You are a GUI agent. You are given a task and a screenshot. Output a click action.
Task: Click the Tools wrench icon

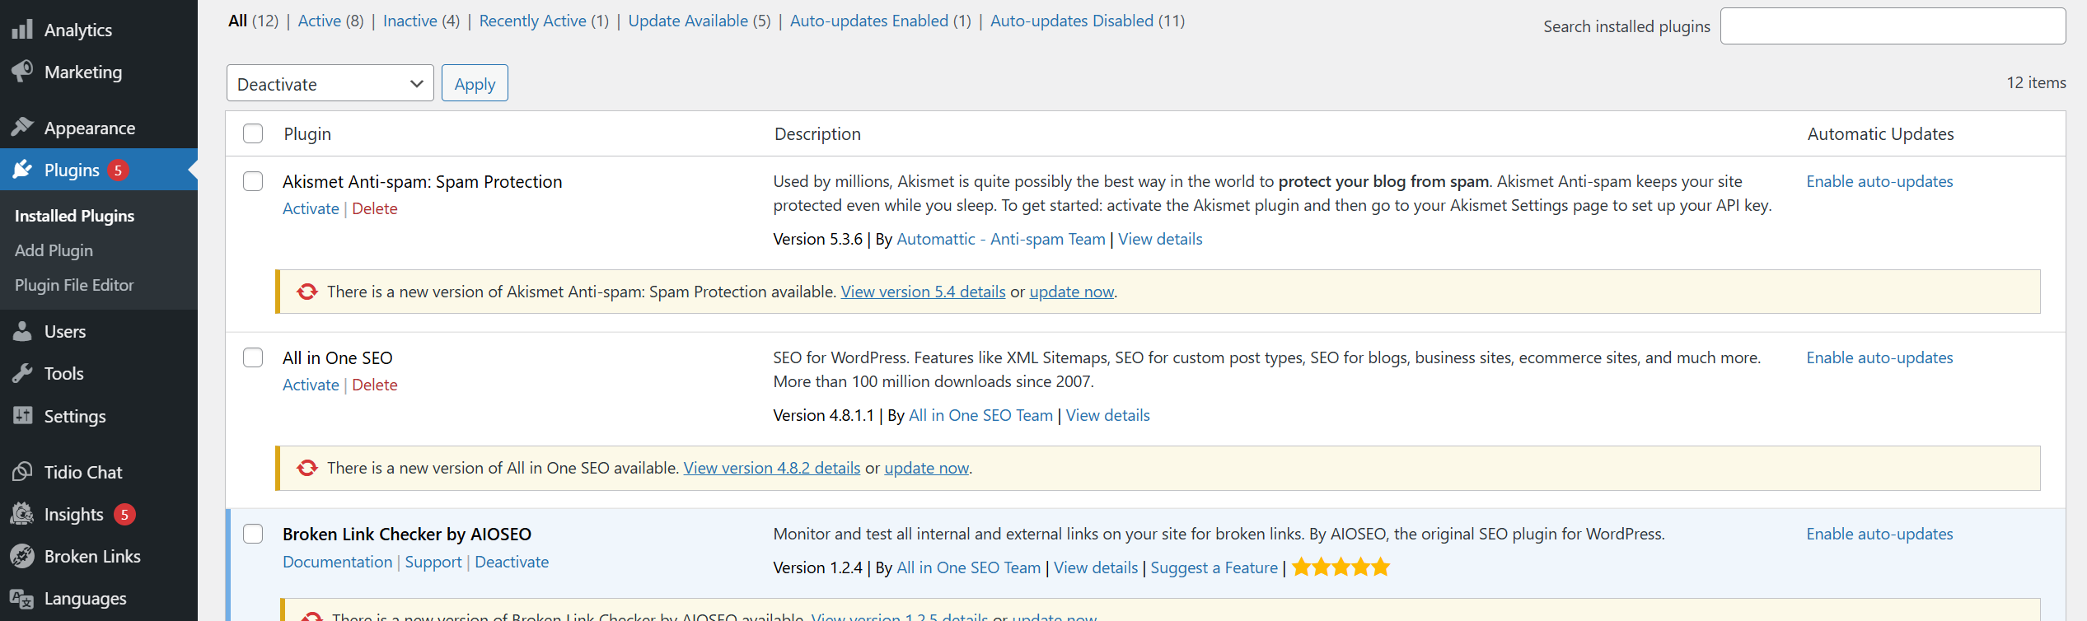[x=22, y=373]
